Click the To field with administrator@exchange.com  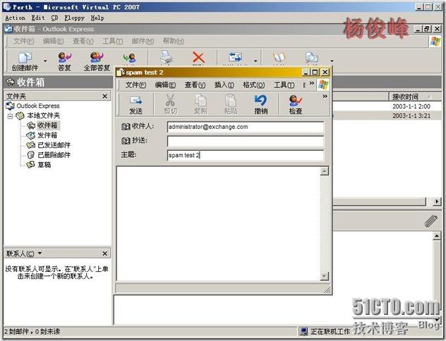pyautogui.click(x=246, y=127)
